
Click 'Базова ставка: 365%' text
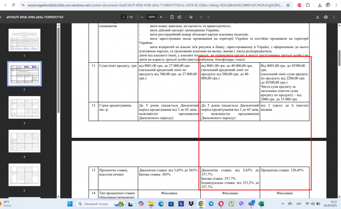tap(155, 174)
